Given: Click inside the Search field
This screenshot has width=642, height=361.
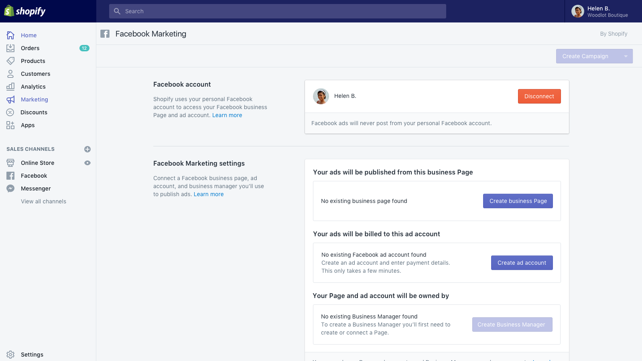Looking at the screenshot, I should click(278, 11).
